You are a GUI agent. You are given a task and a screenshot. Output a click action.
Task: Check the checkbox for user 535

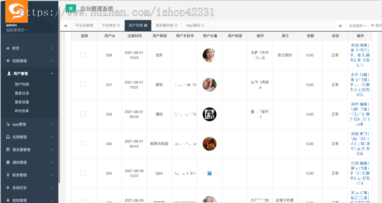pos(83,143)
